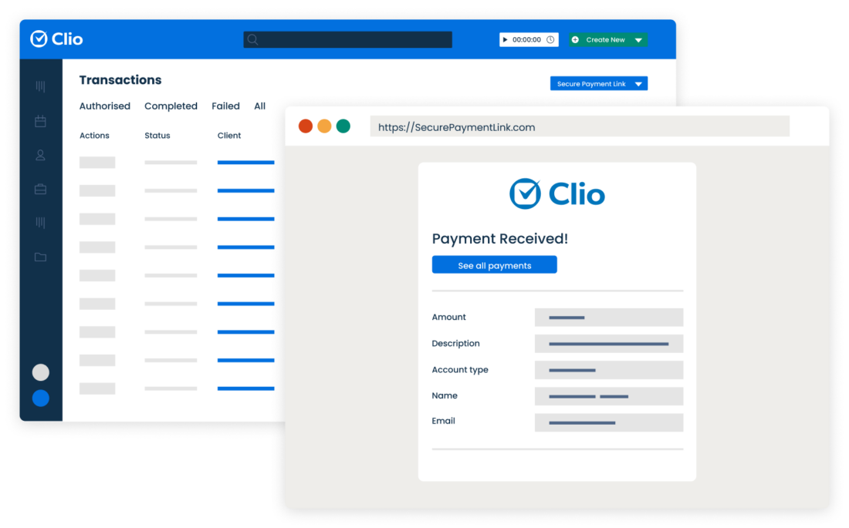849x528 pixels.
Task: Open the Documents folder icon in the sidebar
Action: 41,257
